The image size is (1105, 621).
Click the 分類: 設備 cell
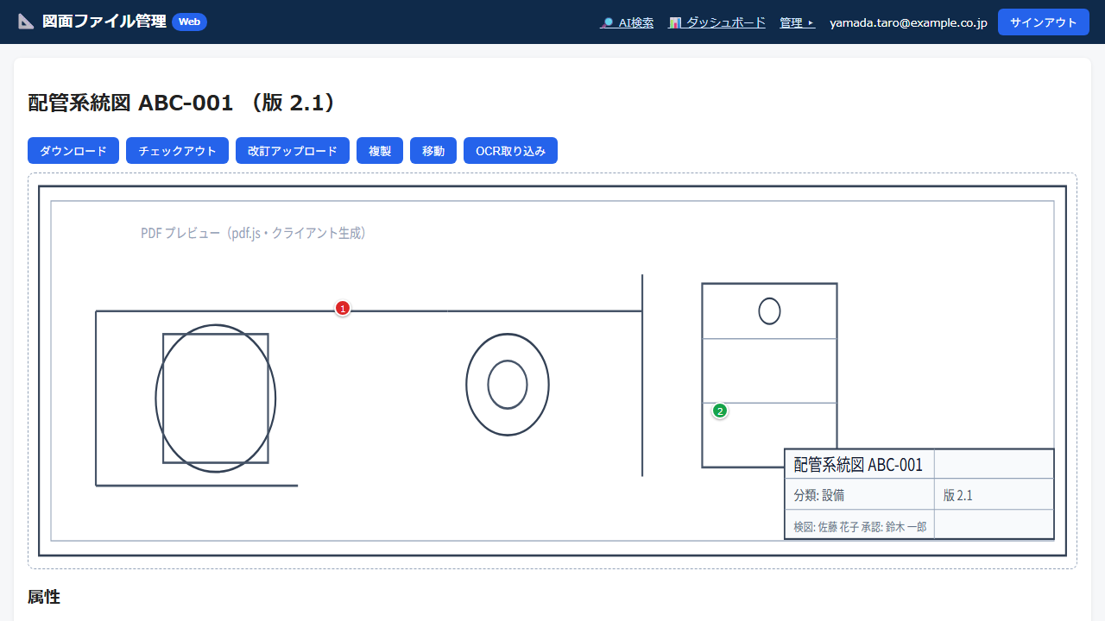[x=859, y=495]
